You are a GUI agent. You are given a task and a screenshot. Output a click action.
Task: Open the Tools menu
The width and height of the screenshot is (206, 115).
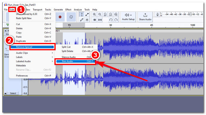(87, 10)
